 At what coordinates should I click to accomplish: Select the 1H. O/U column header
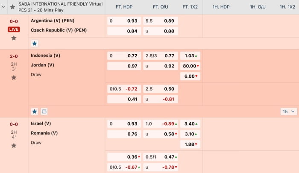258,7
